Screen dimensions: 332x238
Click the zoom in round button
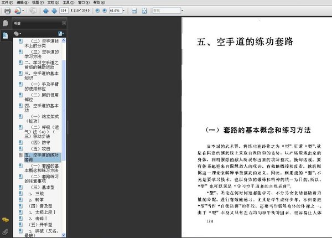105,11
